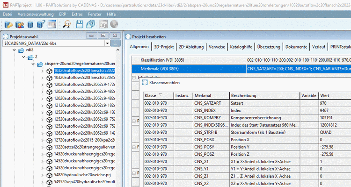Open the $(CADENAS_DATA)/23d-libs path dropdown
Image resolution: width=351 pixels, height=187 pixels.
(107, 43)
